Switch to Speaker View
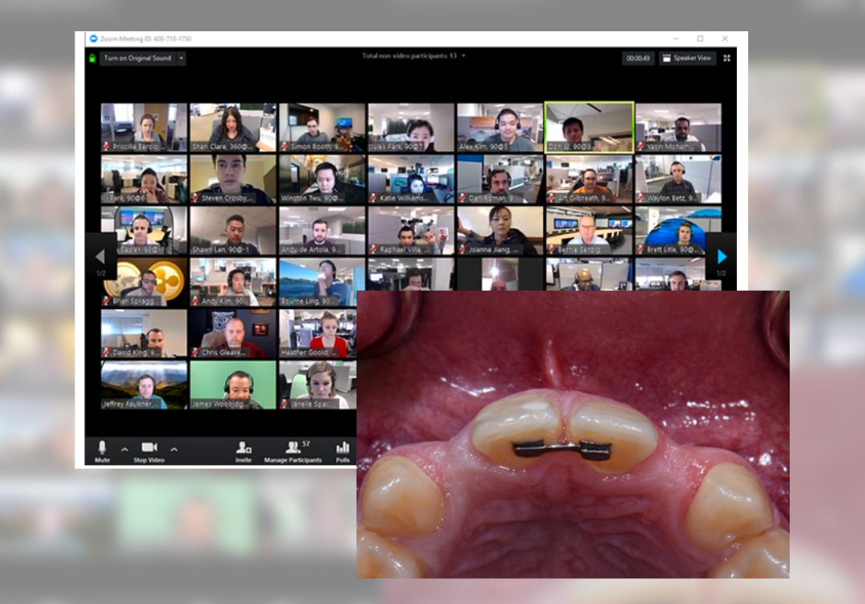This screenshot has height=604, width=865. click(687, 58)
